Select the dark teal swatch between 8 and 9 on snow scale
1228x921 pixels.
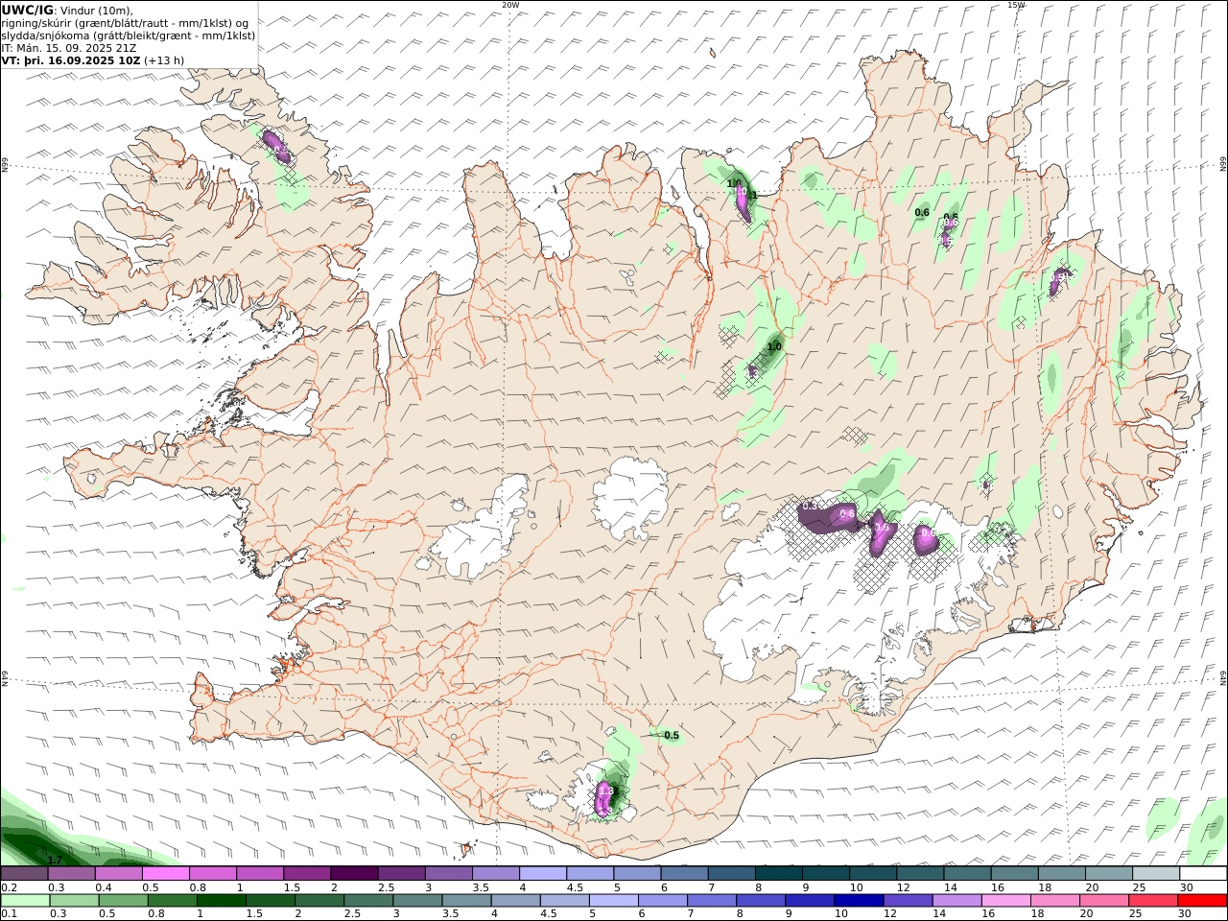click(778, 873)
